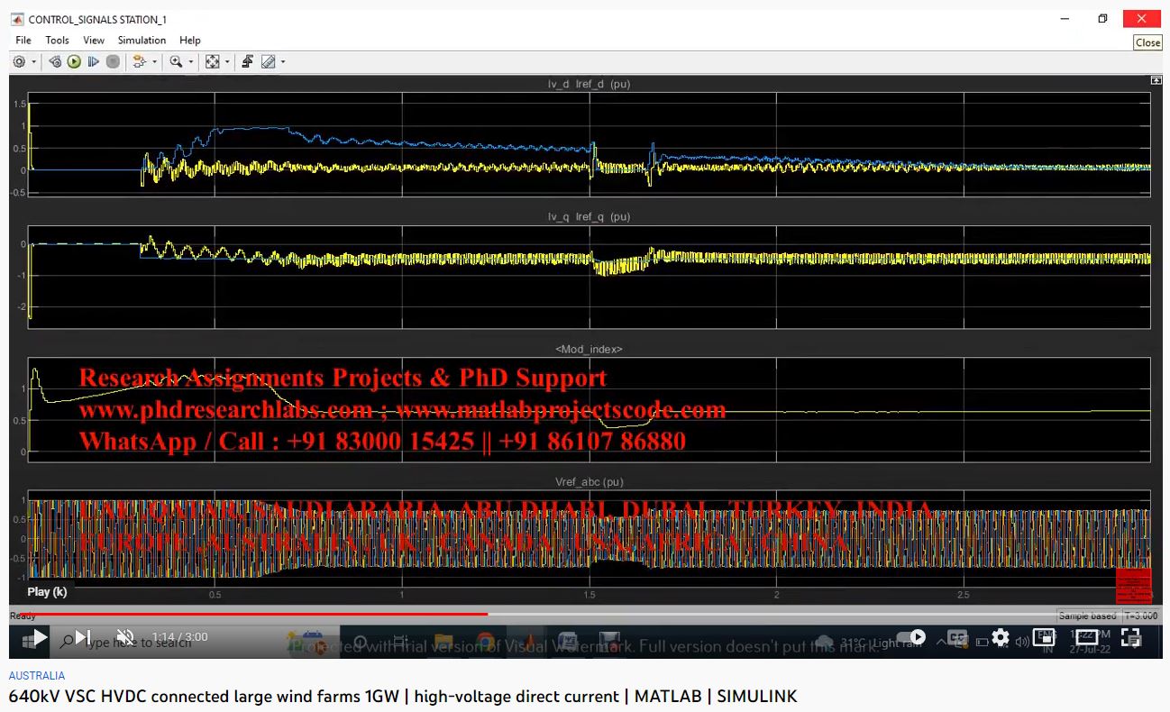Open scope Configuration Properties gear
Screen dimensions: 1170x712
tap(19, 62)
